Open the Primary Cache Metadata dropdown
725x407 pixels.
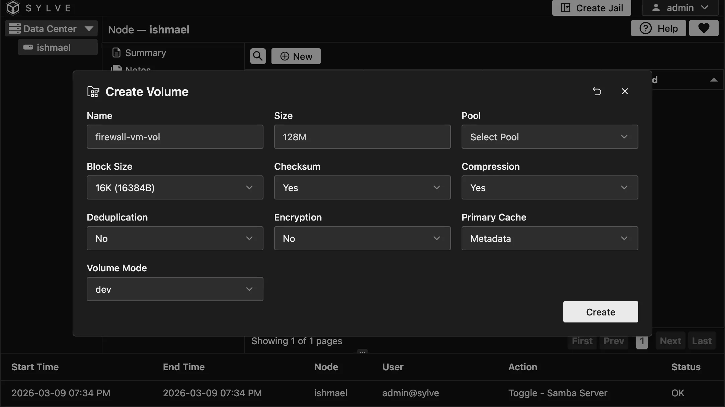550,238
